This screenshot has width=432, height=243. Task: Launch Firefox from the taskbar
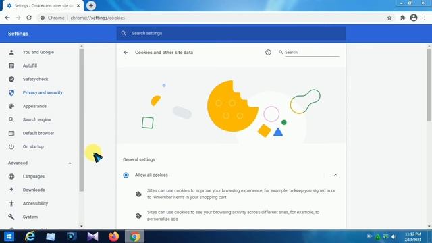(x=113, y=236)
